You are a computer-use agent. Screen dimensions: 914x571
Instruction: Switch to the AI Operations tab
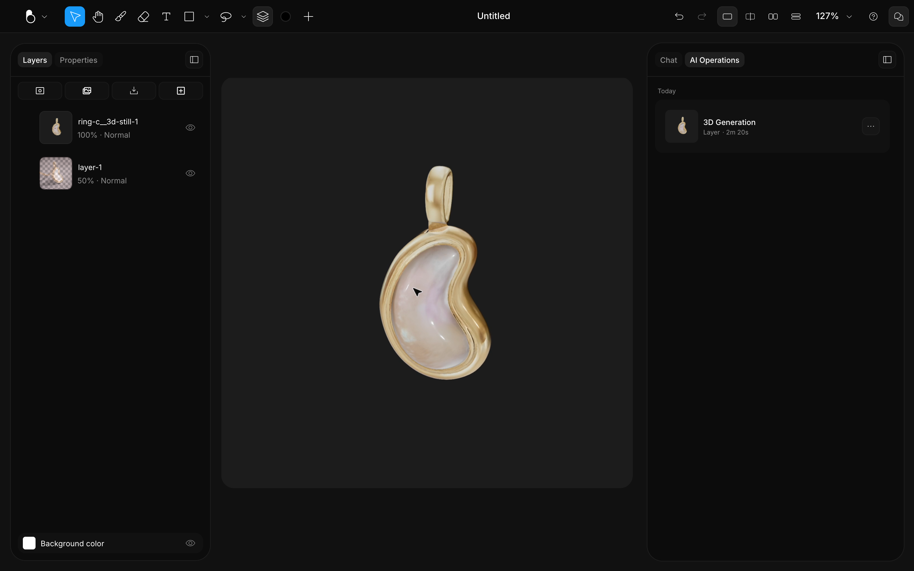point(715,60)
